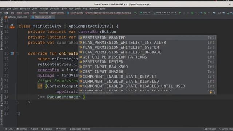Open the Structure side panel
Screen dimensions: 233x131
[1, 84]
